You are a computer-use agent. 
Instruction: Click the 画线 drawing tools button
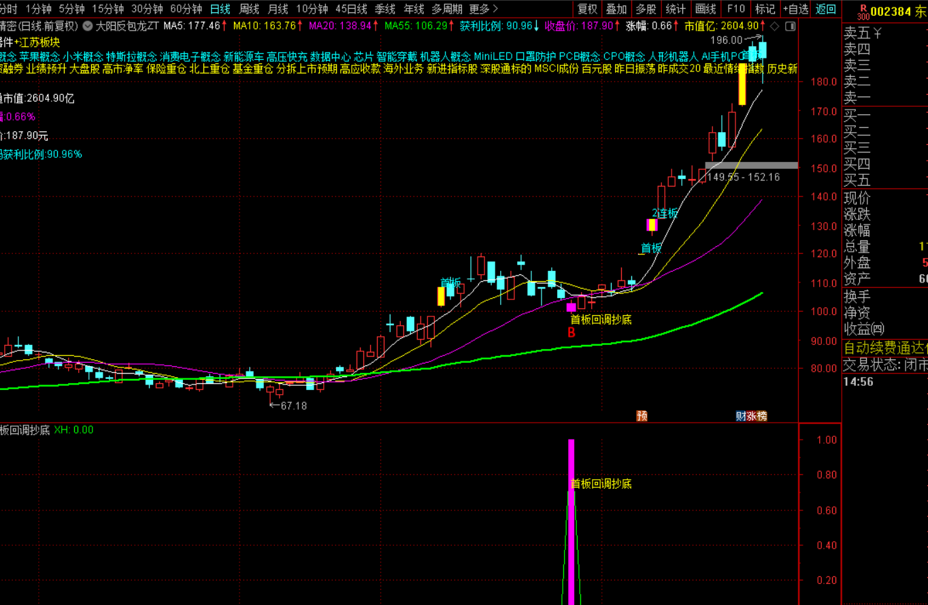(706, 9)
